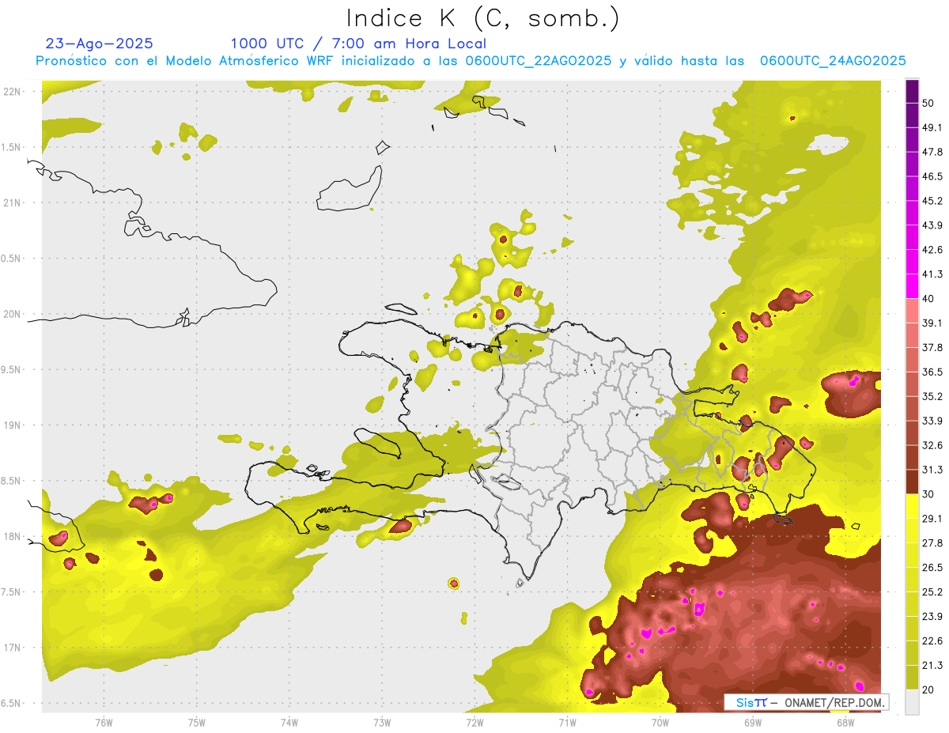This screenshot has height=733, width=949.
Task: Click the "20N" latitude label
Action: click(x=12, y=314)
